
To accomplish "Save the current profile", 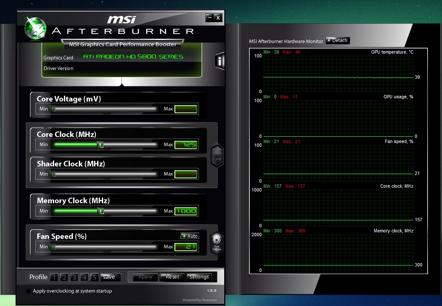I will (110, 277).
